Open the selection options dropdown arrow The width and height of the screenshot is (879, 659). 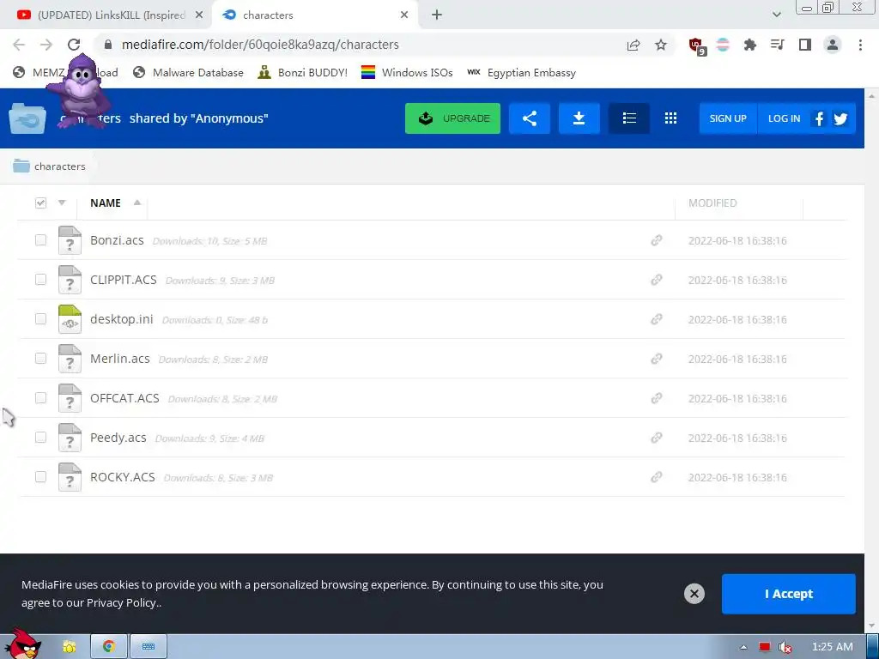(x=62, y=203)
